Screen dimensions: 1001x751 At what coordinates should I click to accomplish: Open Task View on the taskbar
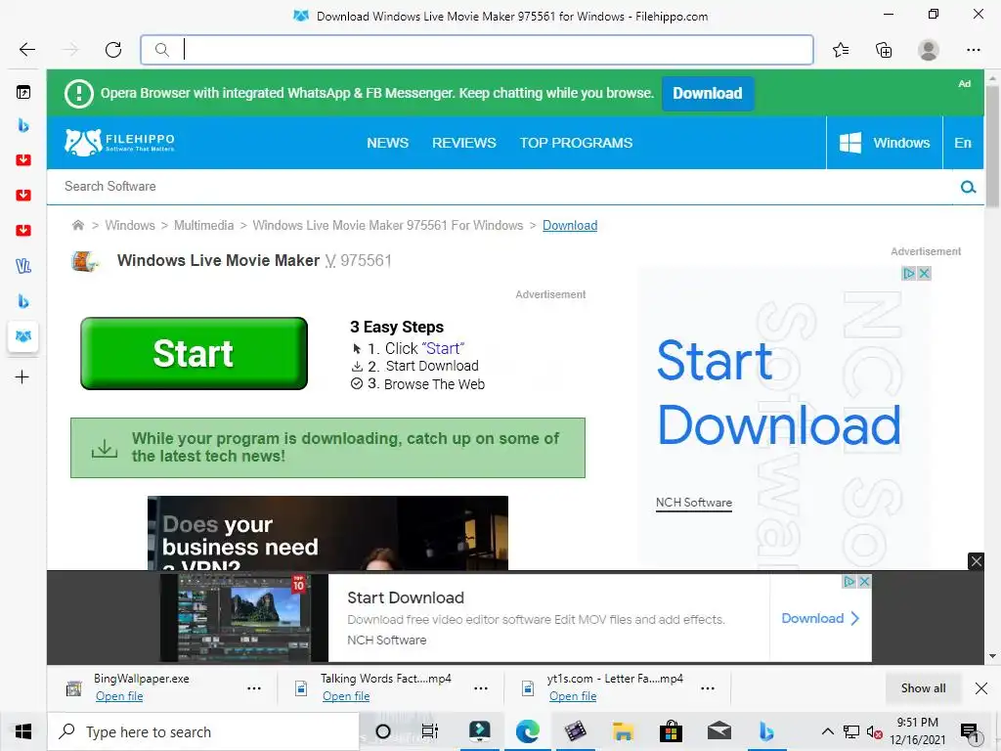(x=430, y=731)
